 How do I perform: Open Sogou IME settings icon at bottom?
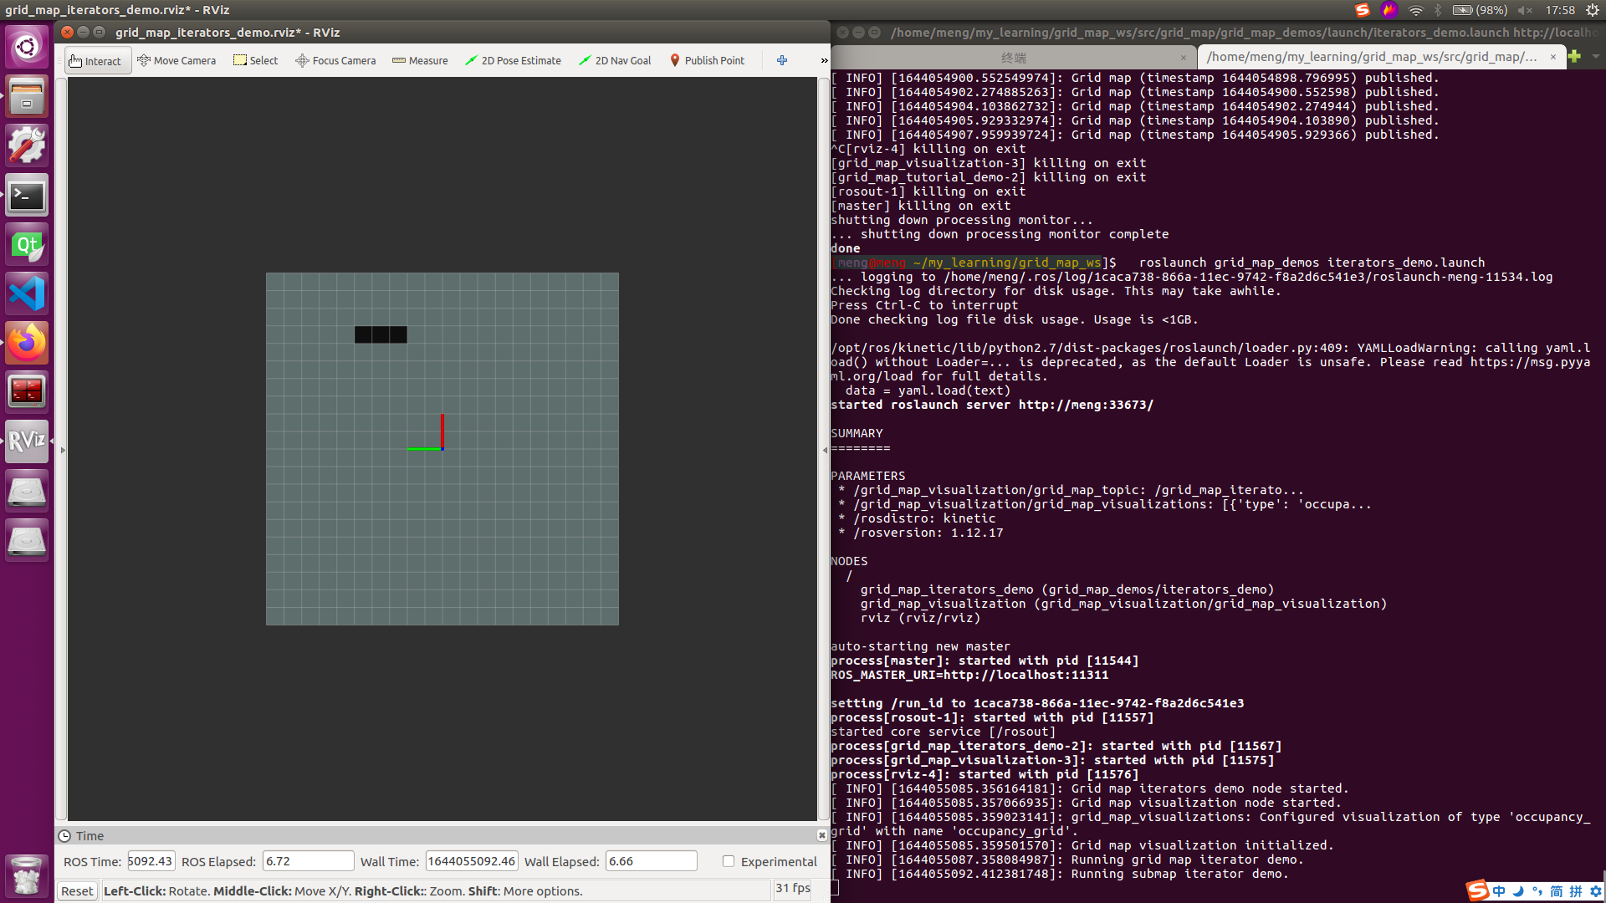[1596, 891]
